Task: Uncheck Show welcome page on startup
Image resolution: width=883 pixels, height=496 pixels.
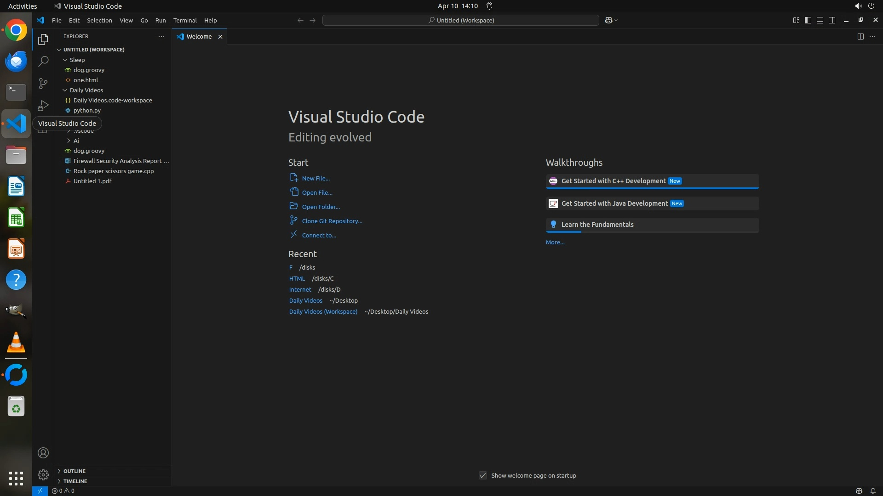Action: (483, 475)
